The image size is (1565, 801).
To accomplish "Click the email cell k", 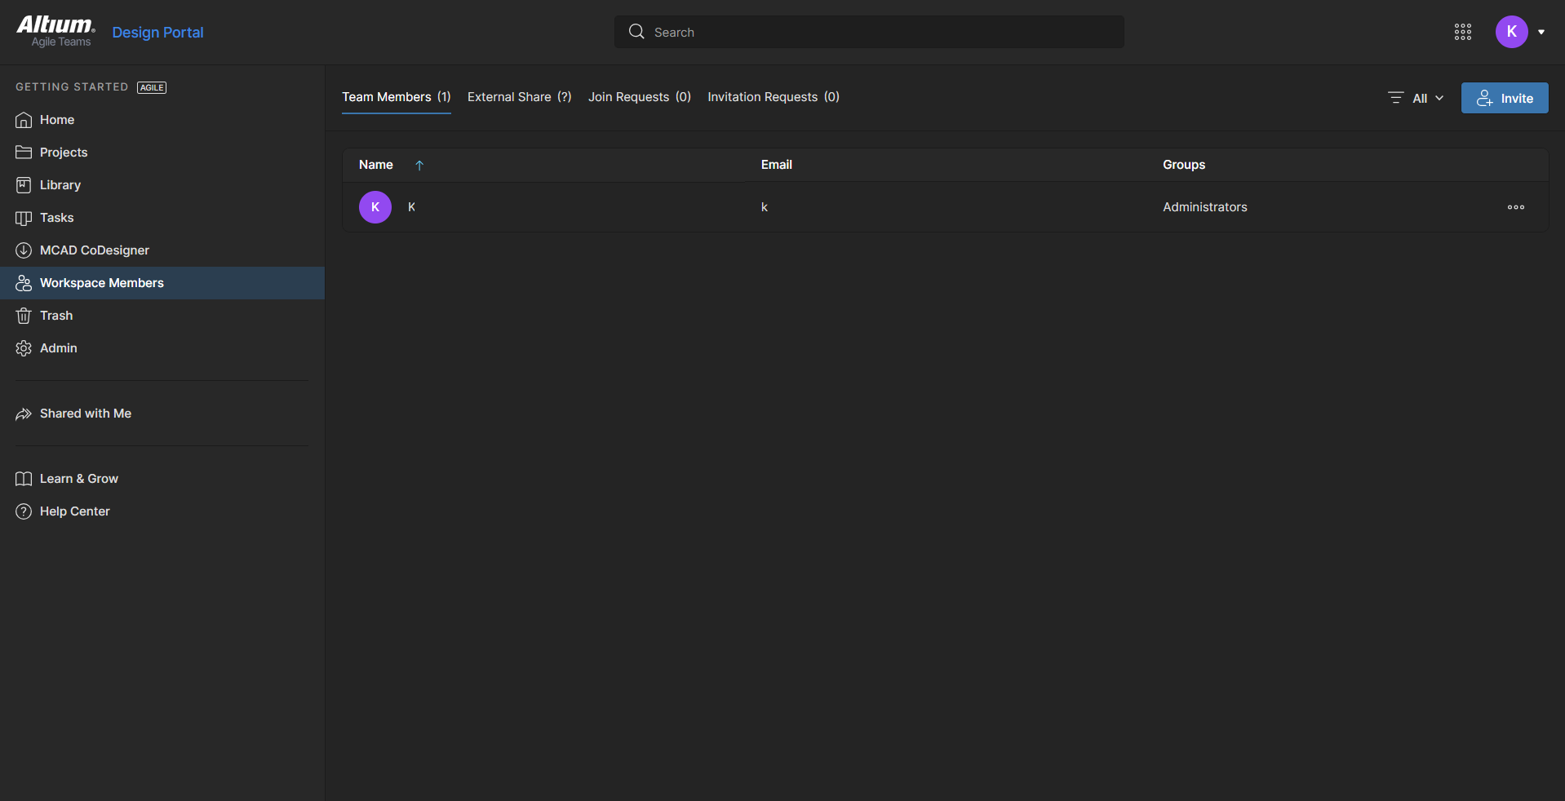I will click(765, 207).
